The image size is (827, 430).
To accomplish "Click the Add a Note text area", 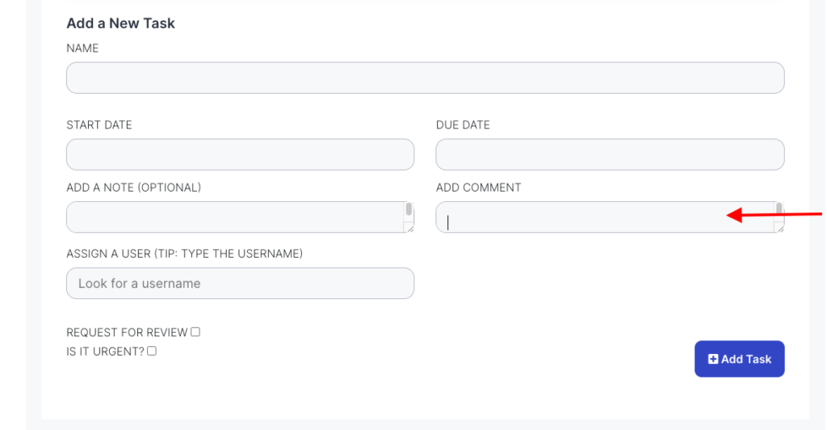I will [234, 217].
